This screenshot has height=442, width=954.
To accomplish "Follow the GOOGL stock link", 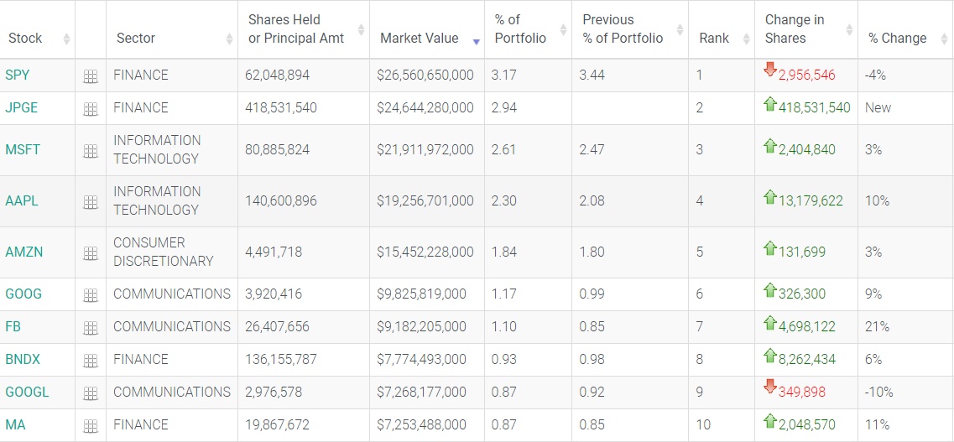I will (27, 393).
